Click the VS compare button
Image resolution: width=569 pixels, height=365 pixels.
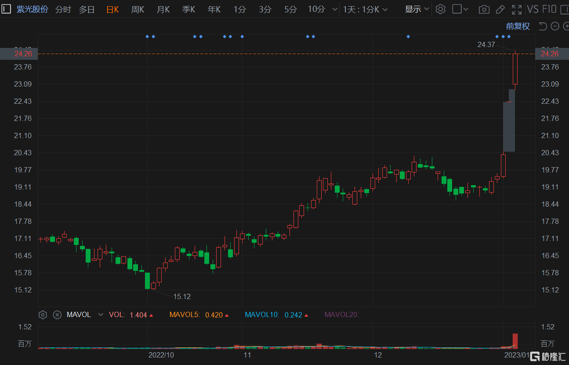tap(533, 9)
